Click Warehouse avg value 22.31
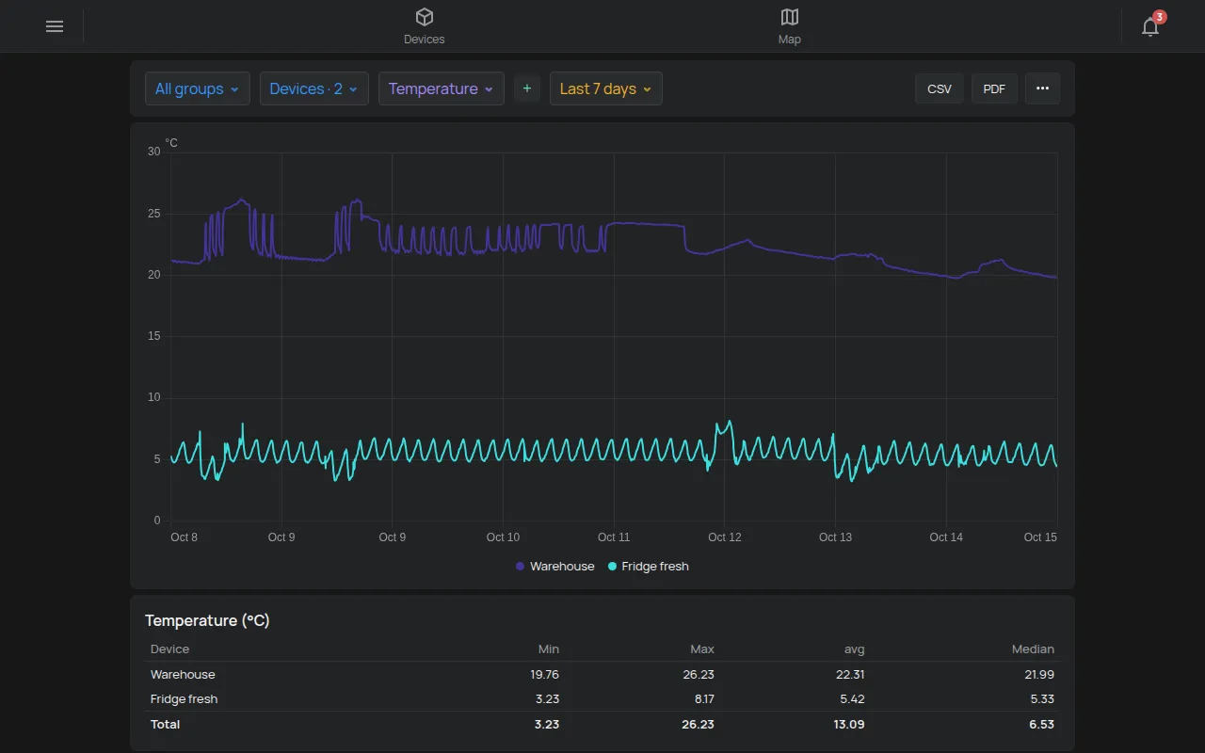The height and width of the screenshot is (753, 1205). pyautogui.click(x=849, y=675)
